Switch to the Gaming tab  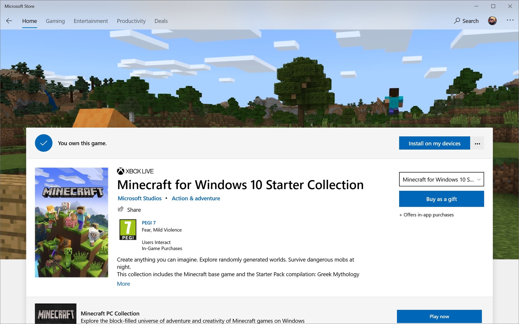55,21
